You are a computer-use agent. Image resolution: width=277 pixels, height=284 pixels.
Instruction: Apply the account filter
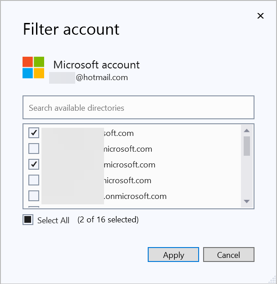173,254
